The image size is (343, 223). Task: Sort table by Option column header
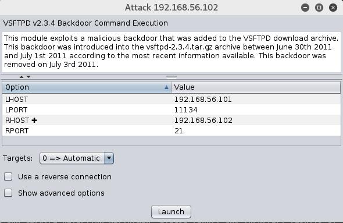point(87,87)
